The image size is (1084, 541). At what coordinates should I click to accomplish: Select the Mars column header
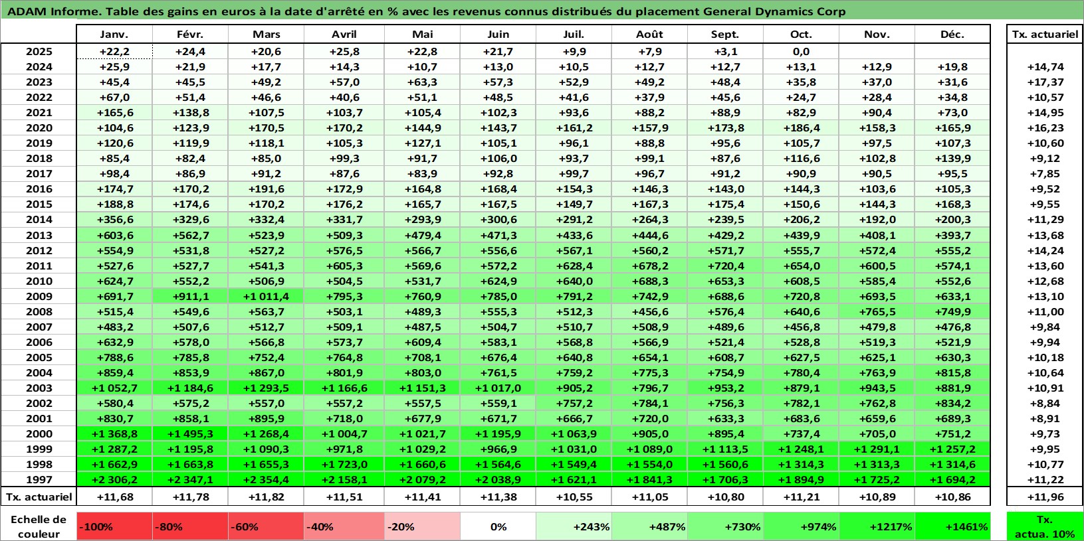coord(266,34)
